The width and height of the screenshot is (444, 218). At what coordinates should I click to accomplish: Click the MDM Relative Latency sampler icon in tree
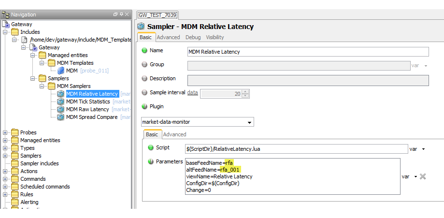coord(60,94)
